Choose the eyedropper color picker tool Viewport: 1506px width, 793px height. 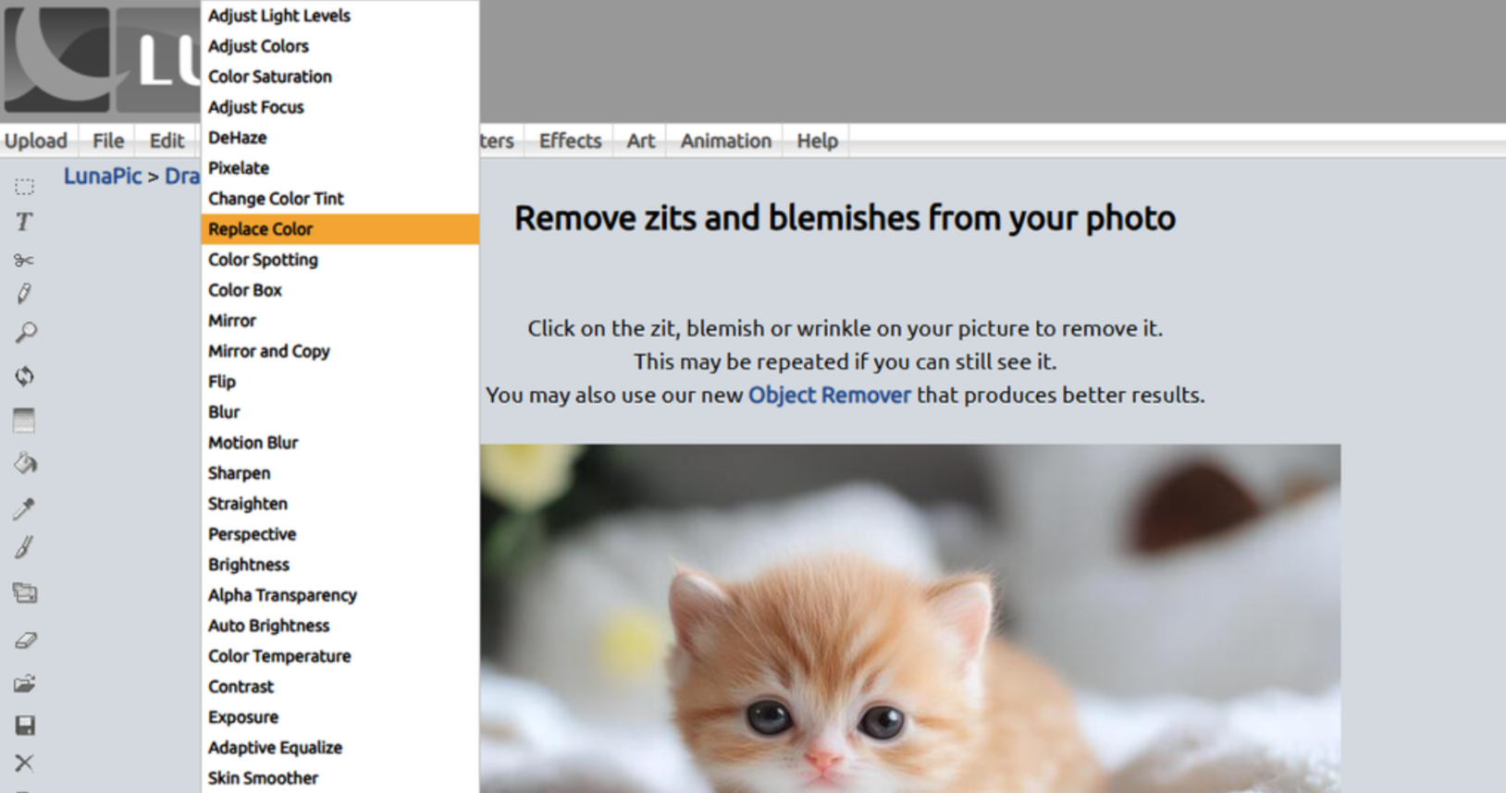[24, 508]
